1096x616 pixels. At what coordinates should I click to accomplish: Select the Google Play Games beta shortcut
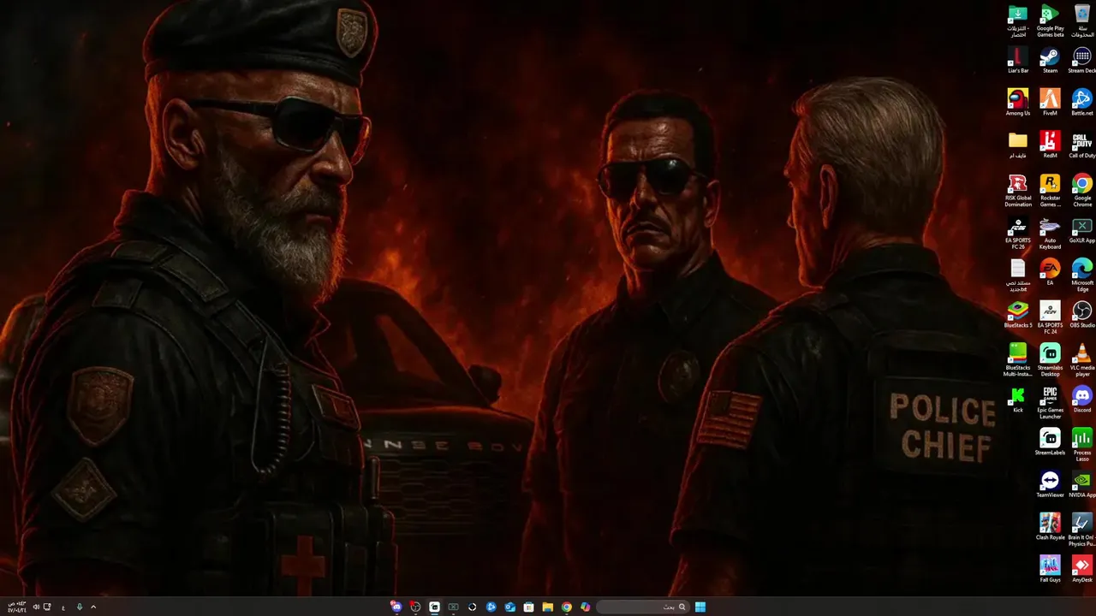(1050, 21)
